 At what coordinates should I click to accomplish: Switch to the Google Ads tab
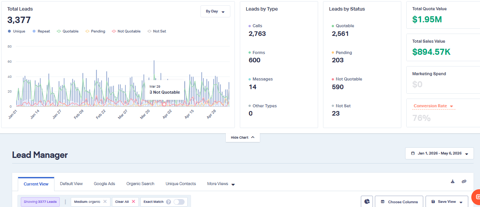pyautogui.click(x=104, y=184)
